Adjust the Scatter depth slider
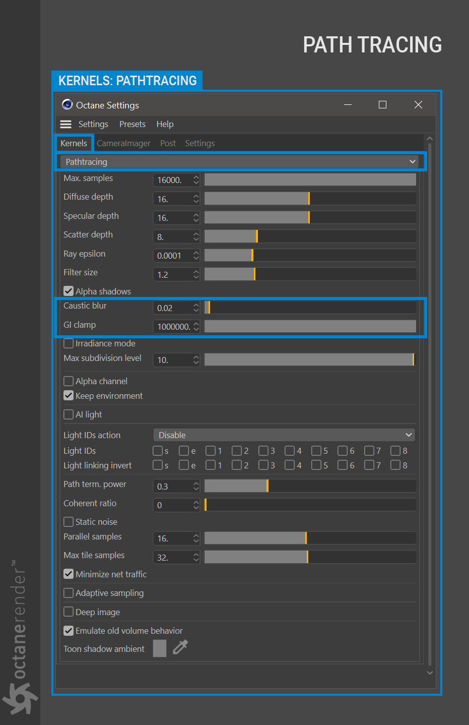The image size is (469, 725). click(310, 236)
